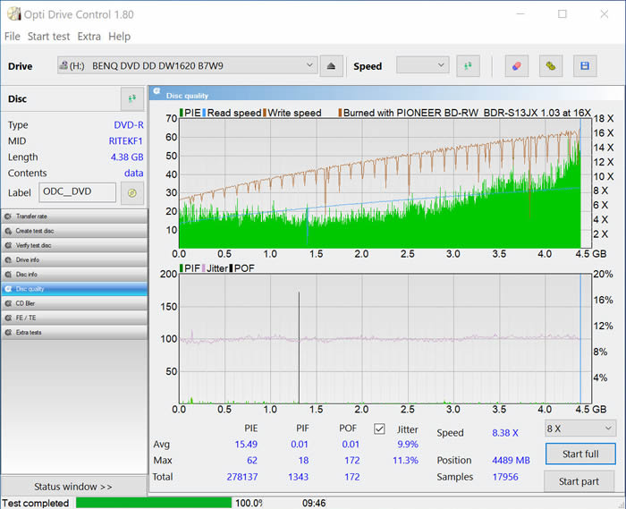Open the Transfer rate test
The image size is (626, 509).
pyautogui.click(x=73, y=216)
